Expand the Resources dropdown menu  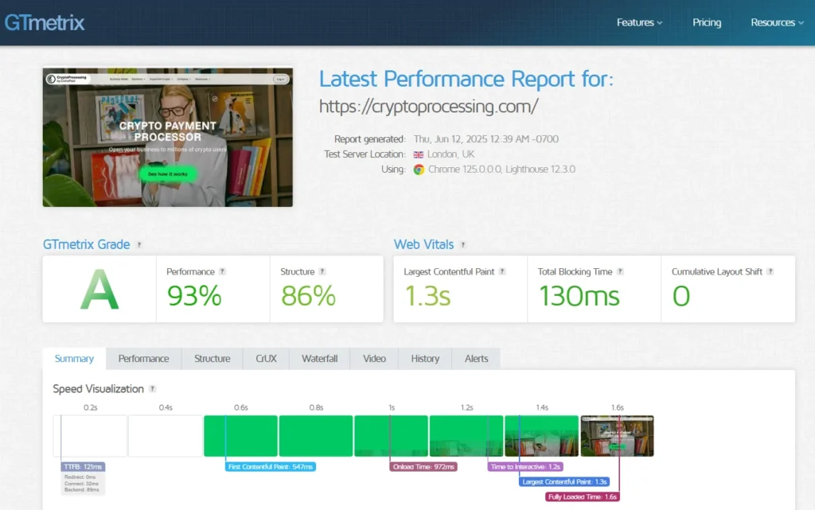pyautogui.click(x=777, y=22)
